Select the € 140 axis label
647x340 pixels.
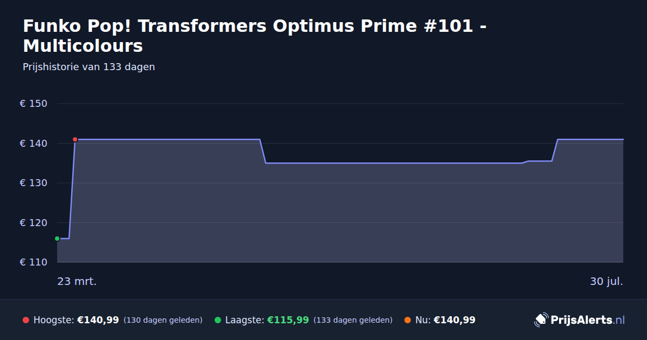point(33,144)
